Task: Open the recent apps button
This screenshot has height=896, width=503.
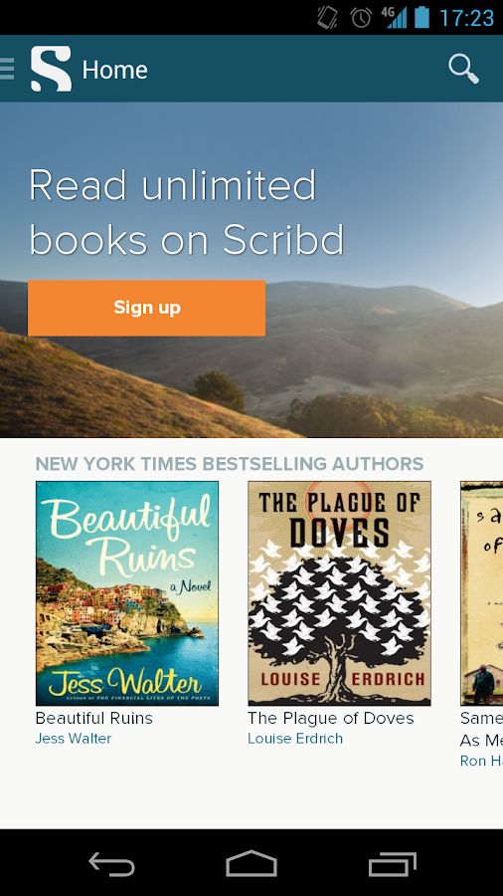Action: [x=393, y=863]
